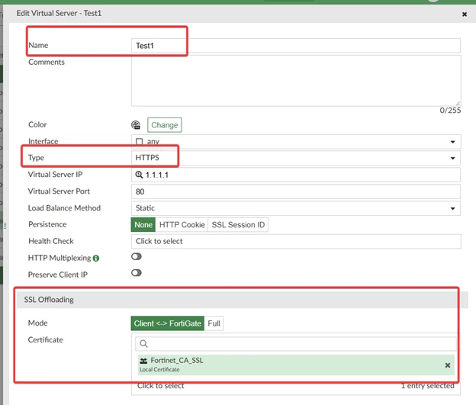This screenshot has width=476, height=405.
Task: Click the Click to select certificate text
Action: point(161,386)
